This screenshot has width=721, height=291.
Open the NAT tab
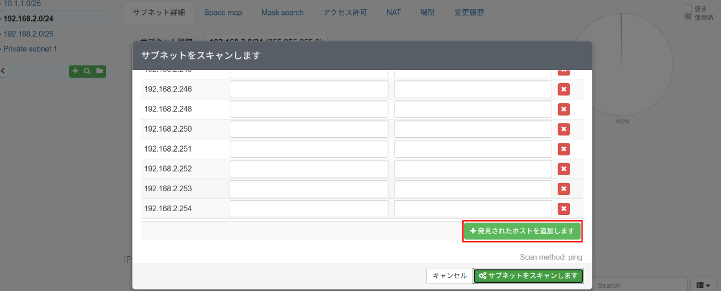tap(394, 12)
